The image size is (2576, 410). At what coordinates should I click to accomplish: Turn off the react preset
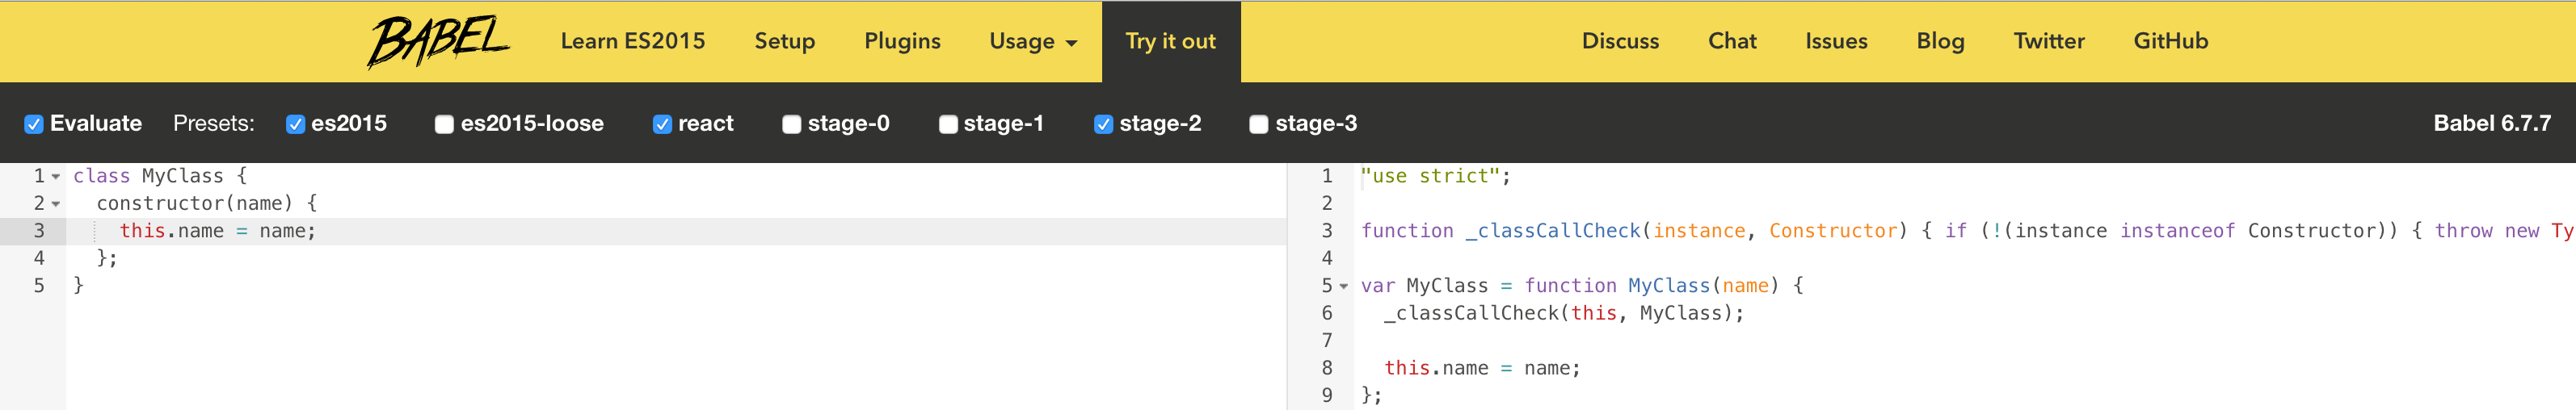click(662, 124)
